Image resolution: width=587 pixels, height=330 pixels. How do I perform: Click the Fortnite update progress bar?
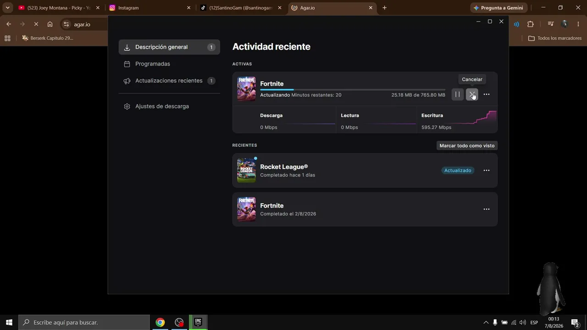tap(353, 89)
